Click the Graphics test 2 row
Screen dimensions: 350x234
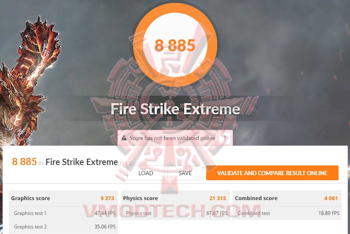(63, 227)
